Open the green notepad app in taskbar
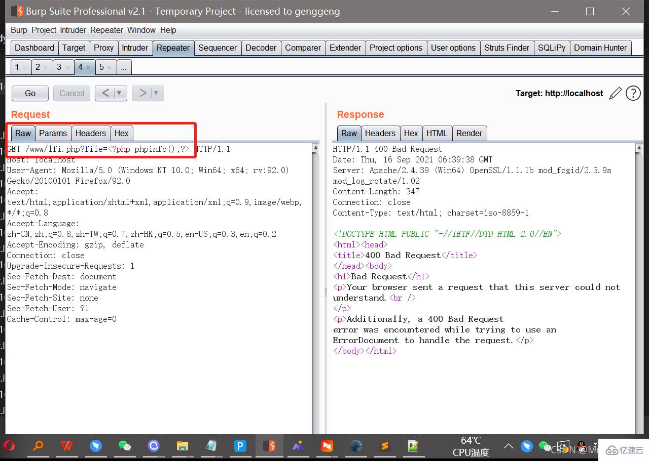 [x=413, y=446]
